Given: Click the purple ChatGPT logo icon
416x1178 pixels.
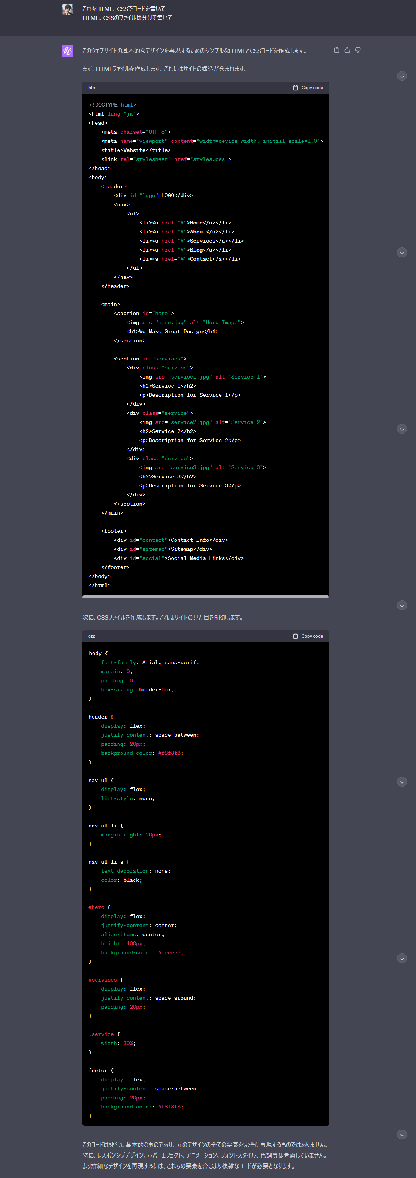Looking at the screenshot, I should coord(68,51).
